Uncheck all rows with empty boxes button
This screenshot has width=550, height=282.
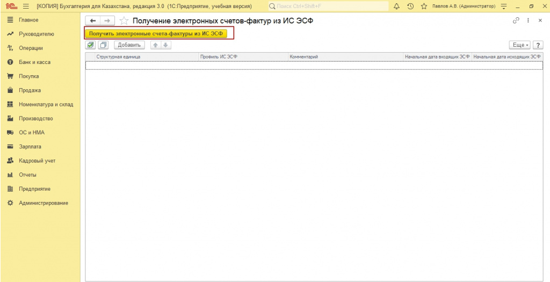[103, 45]
